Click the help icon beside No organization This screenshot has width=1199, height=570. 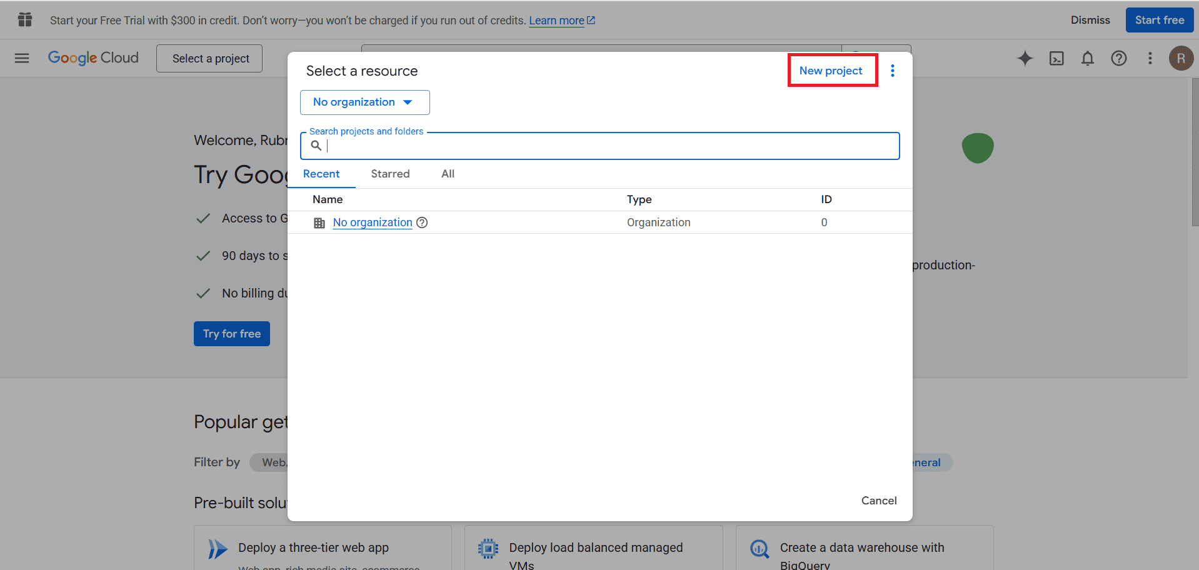point(422,222)
